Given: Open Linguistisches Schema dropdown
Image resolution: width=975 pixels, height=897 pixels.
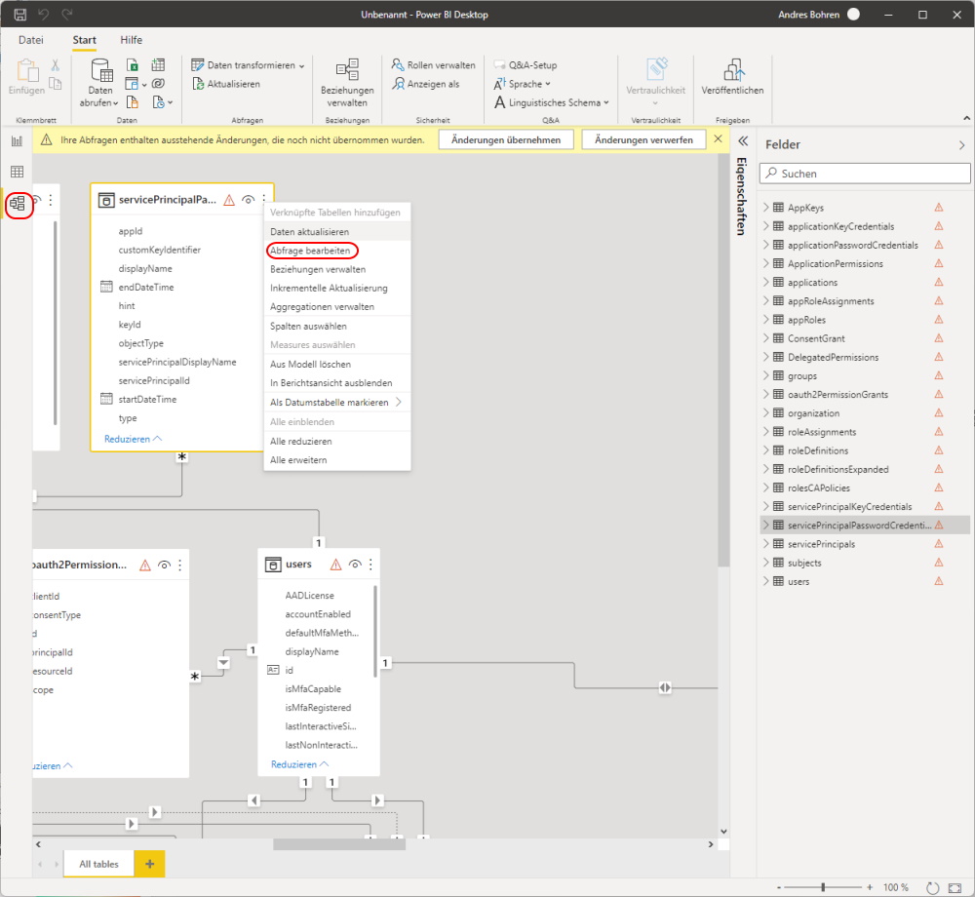Looking at the screenshot, I should coord(606,102).
